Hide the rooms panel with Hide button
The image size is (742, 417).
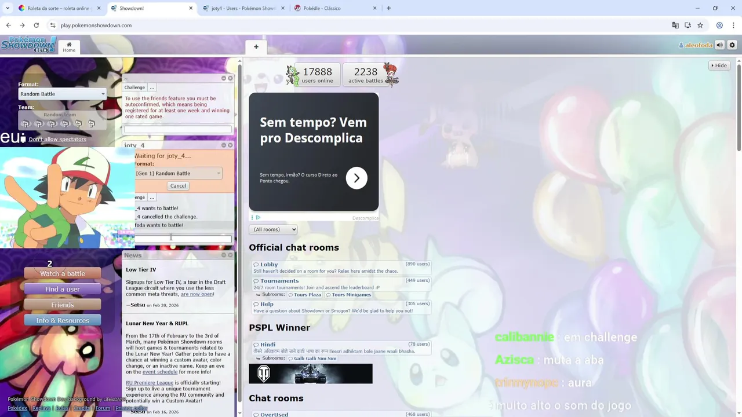tap(719, 65)
